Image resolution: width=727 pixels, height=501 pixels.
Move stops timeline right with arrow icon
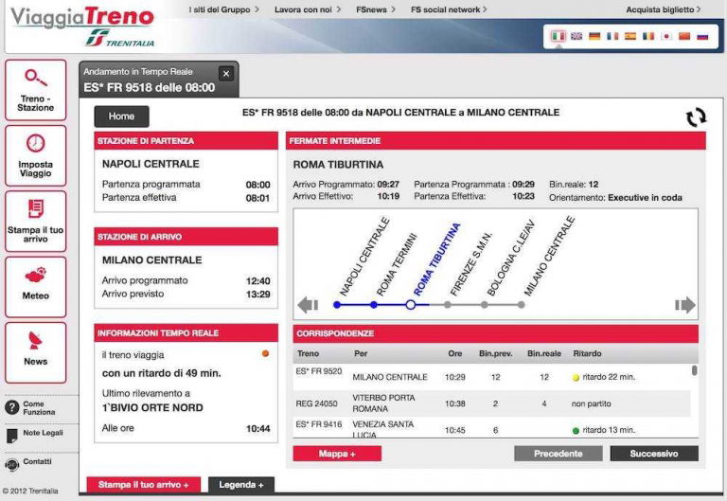click(x=685, y=305)
